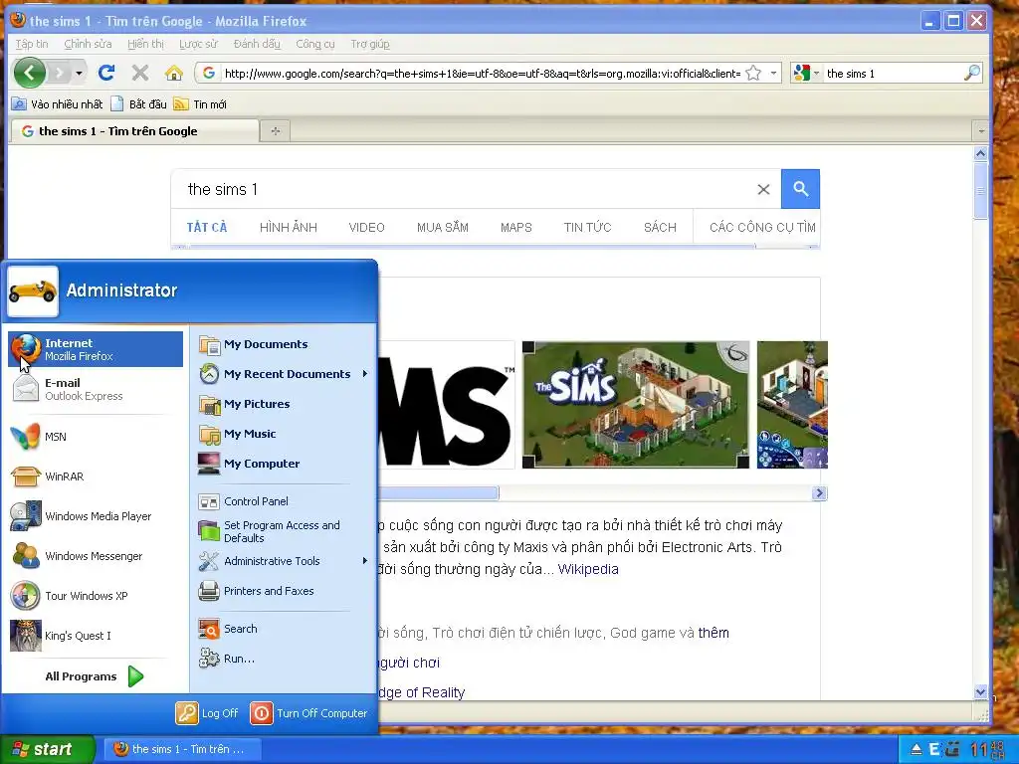
Task: Launch Tour Windows XP
Action: pos(96,596)
